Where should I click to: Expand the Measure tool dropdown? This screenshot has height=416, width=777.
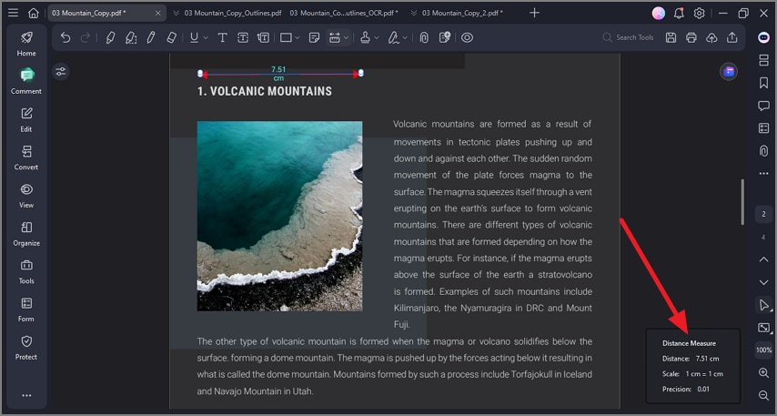coord(346,37)
